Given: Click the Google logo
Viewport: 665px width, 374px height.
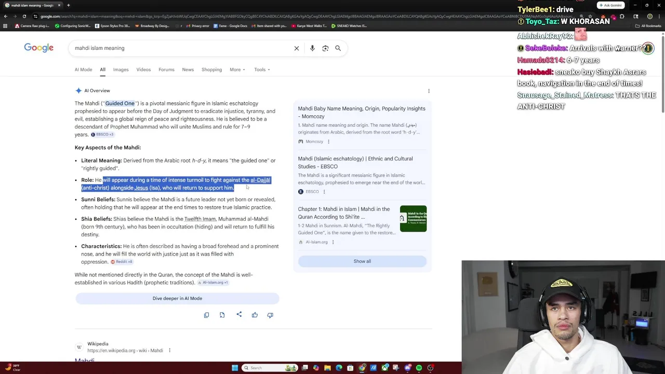Looking at the screenshot, I should tap(38, 48).
